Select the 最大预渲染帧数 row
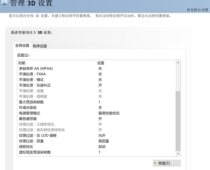210x170 pixels. [x=96, y=102]
